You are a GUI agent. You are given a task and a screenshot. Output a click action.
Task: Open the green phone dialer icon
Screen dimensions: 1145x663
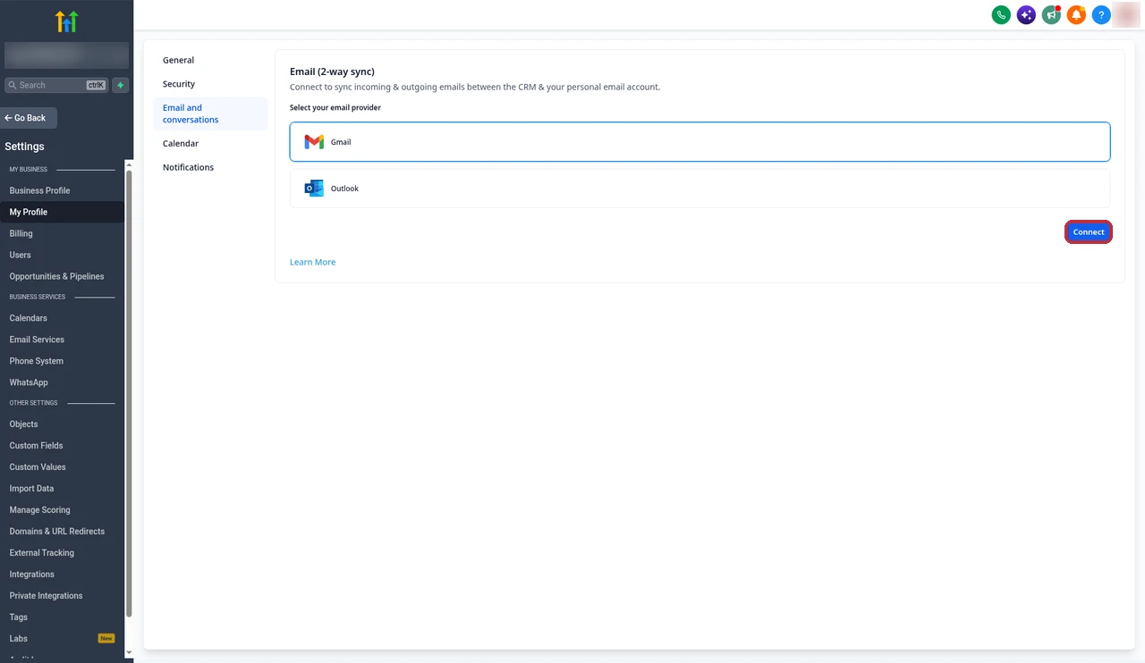1001,15
